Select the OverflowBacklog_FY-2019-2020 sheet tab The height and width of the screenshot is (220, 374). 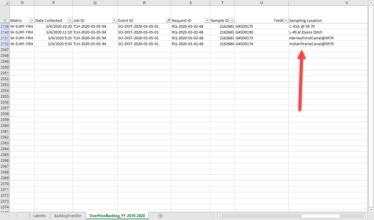click(117, 216)
